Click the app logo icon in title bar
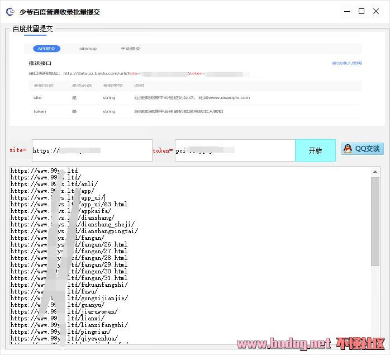 10,12
